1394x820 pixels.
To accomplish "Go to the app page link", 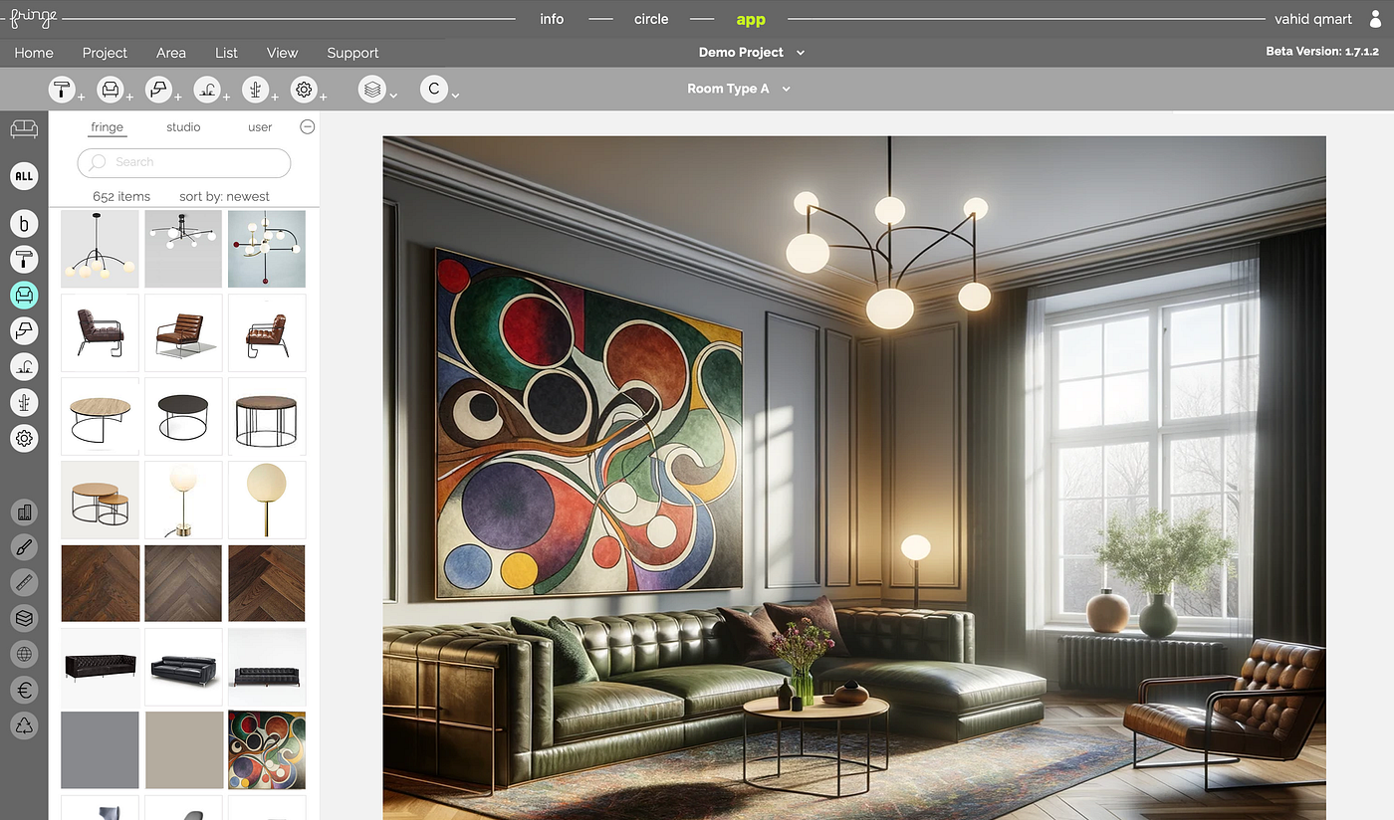I will click(x=751, y=19).
